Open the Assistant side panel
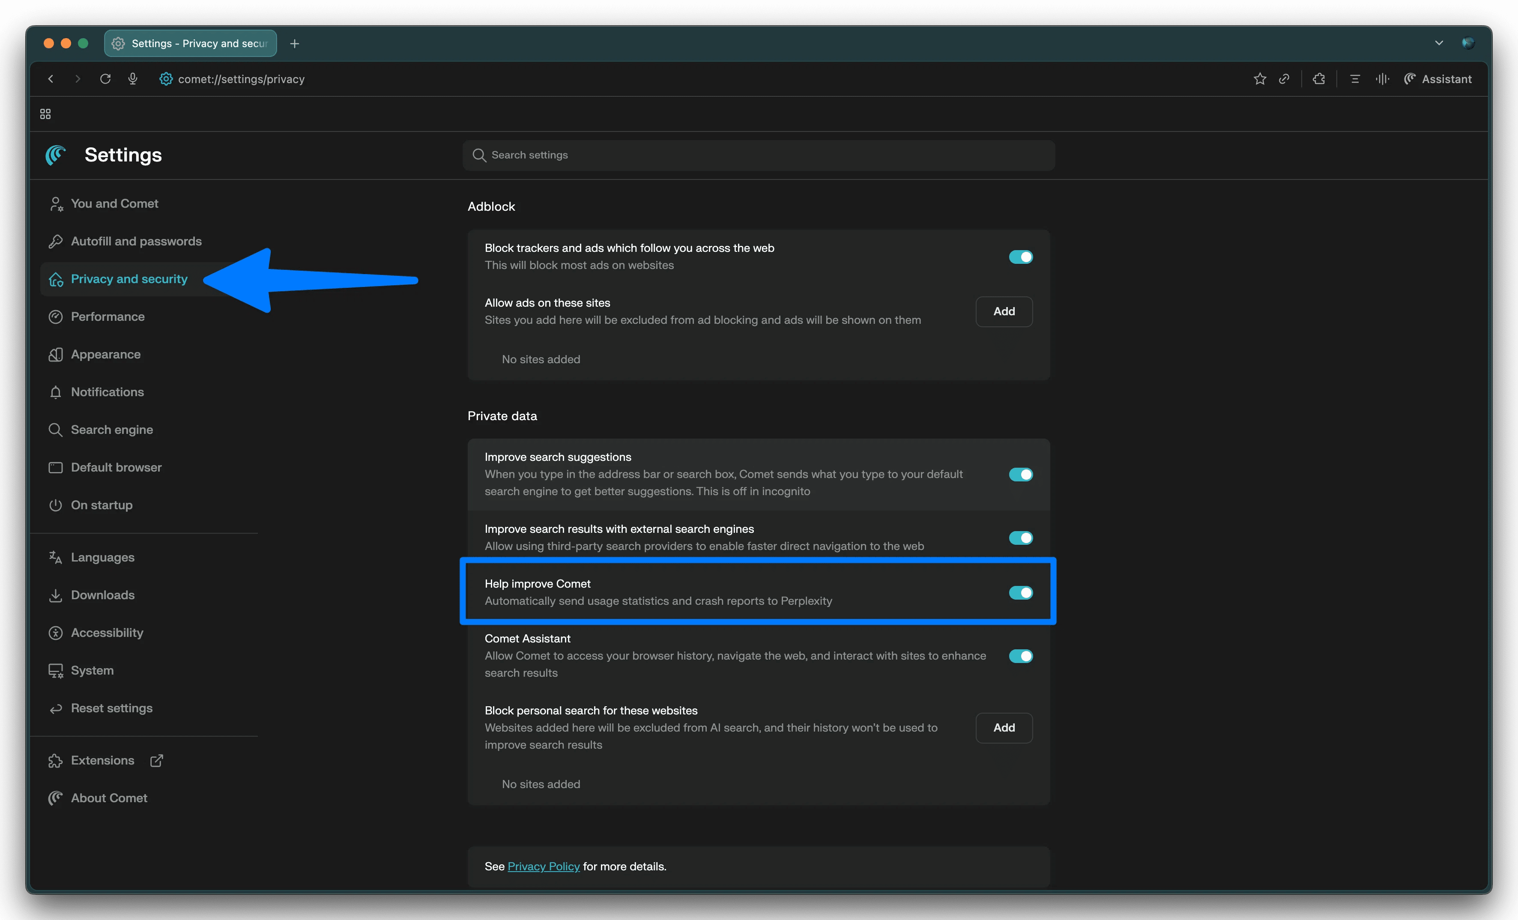The width and height of the screenshot is (1518, 920). (x=1438, y=79)
